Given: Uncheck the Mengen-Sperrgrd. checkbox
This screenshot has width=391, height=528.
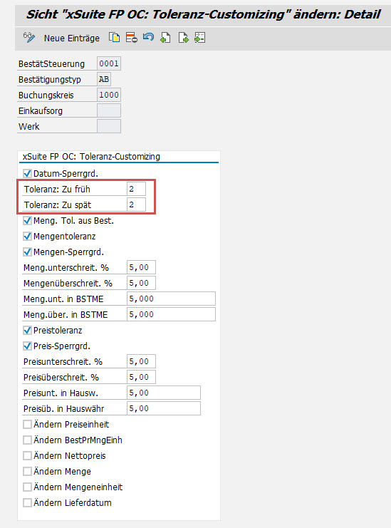Looking at the screenshot, I should [27, 252].
